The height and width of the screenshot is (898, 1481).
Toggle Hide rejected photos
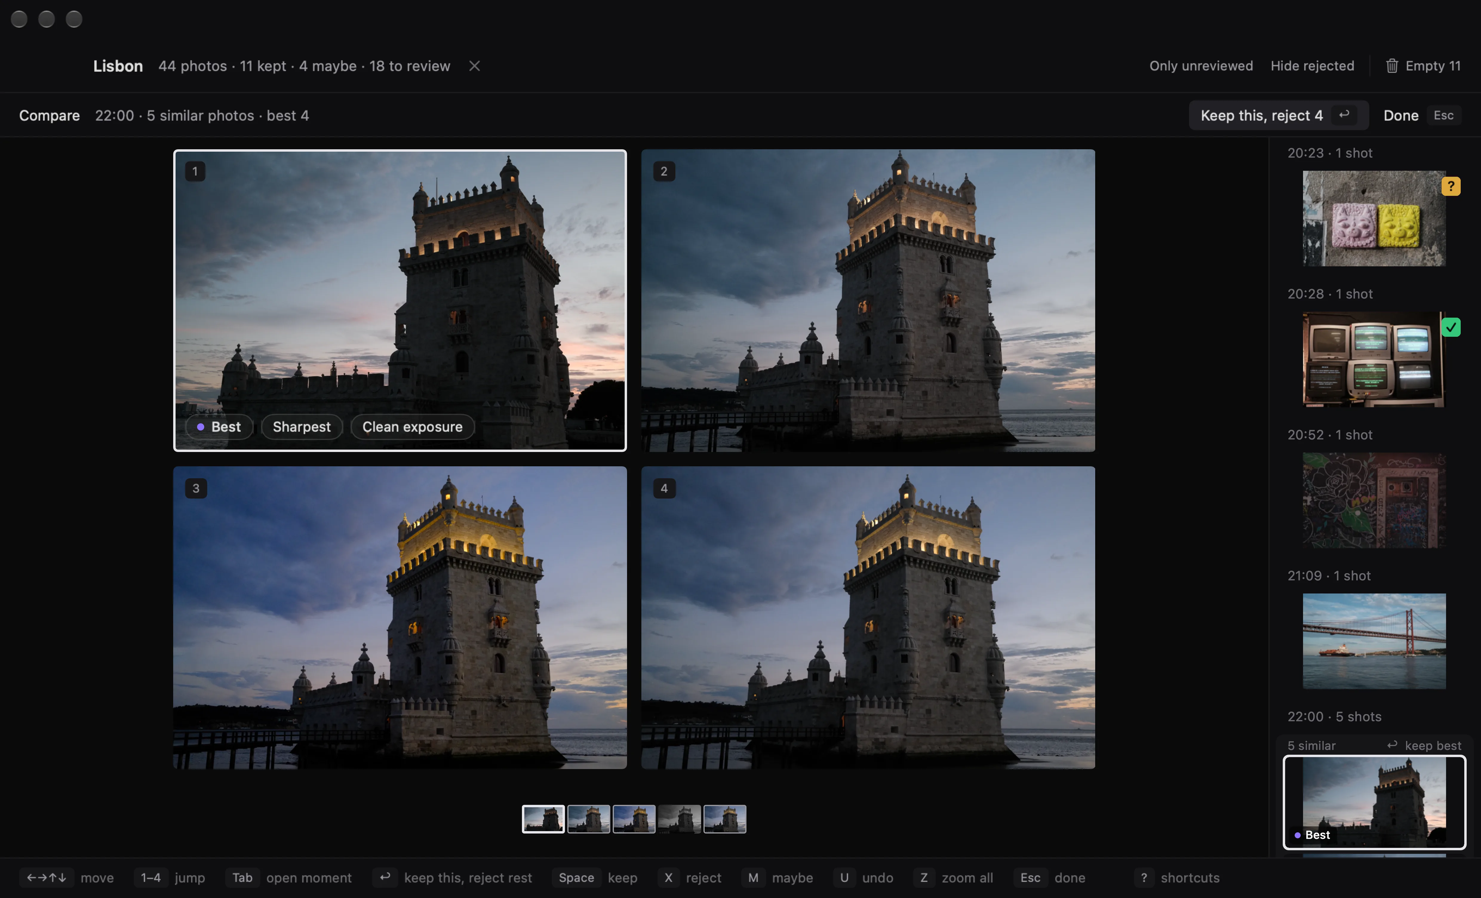[x=1312, y=66]
